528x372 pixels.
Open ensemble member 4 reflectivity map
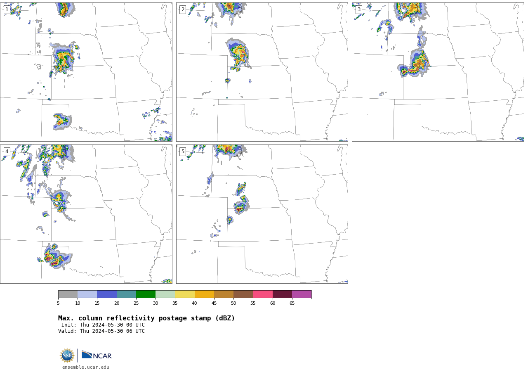point(86,214)
